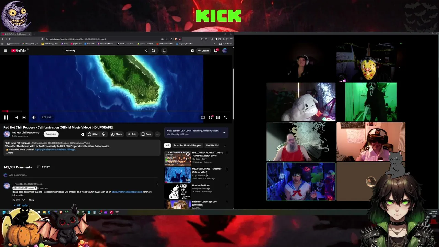Seek on the video progress bar
Image resolution: width=439 pixels, height=247 pixels.
pyautogui.click(x=116, y=111)
